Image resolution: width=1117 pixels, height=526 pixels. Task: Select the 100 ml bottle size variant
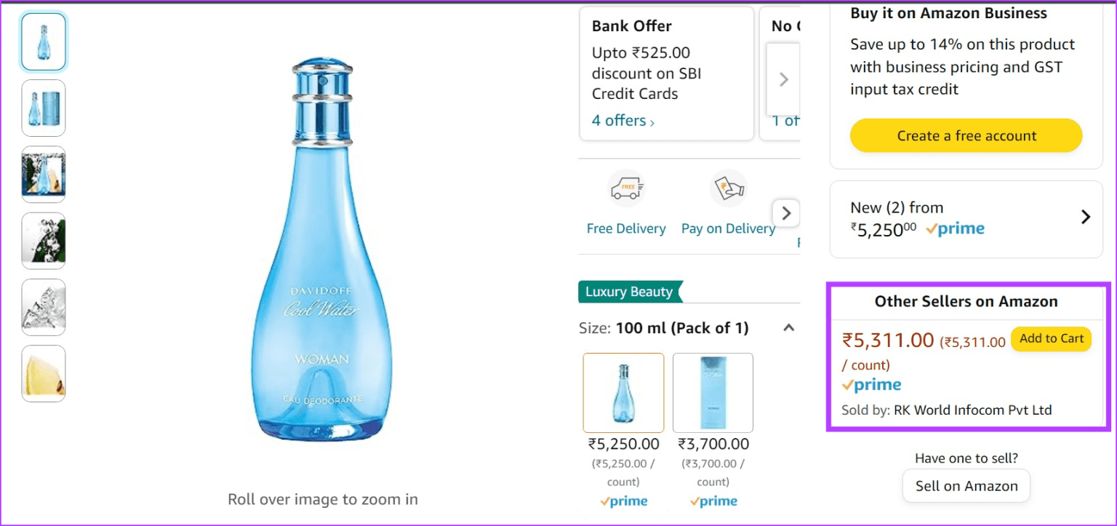(623, 392)
